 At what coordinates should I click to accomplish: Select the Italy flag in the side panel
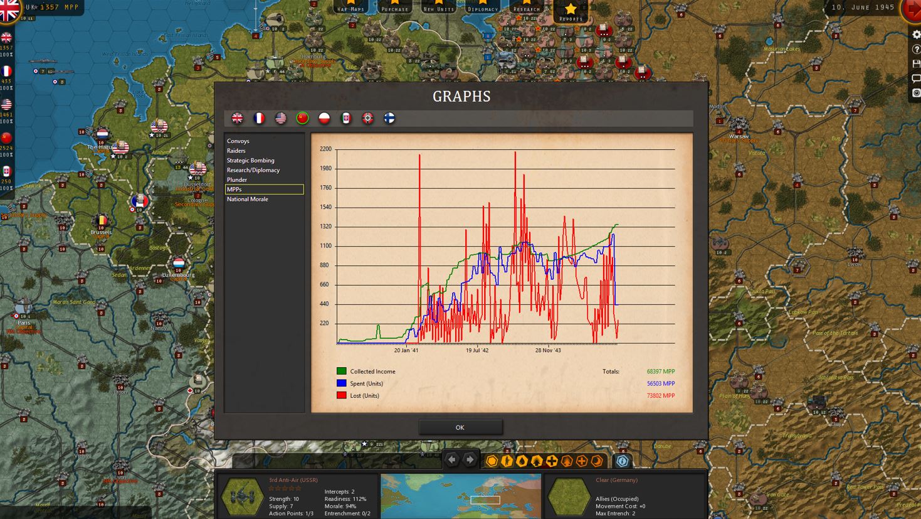coord(6,171)
